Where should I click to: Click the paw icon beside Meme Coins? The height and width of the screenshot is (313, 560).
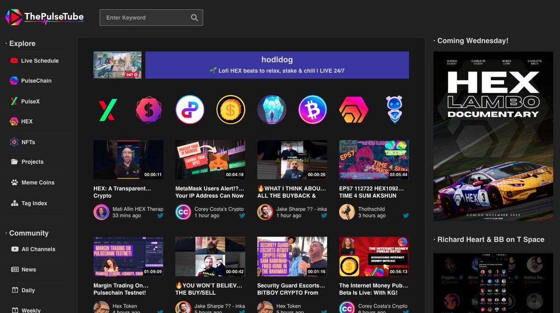pos(14,182)
